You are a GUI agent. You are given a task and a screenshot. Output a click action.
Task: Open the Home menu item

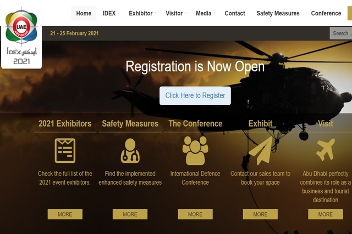pos(84,13)
